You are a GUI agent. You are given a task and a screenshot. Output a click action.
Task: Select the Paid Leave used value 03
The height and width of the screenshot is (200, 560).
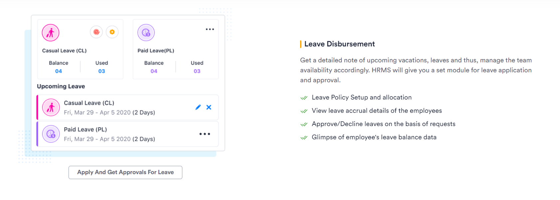click(197, 71)
